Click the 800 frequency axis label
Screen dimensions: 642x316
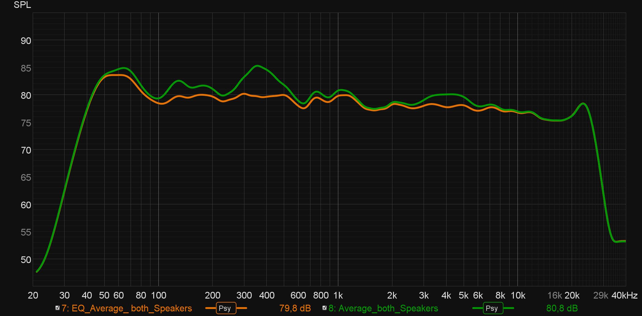coord(321,295)
